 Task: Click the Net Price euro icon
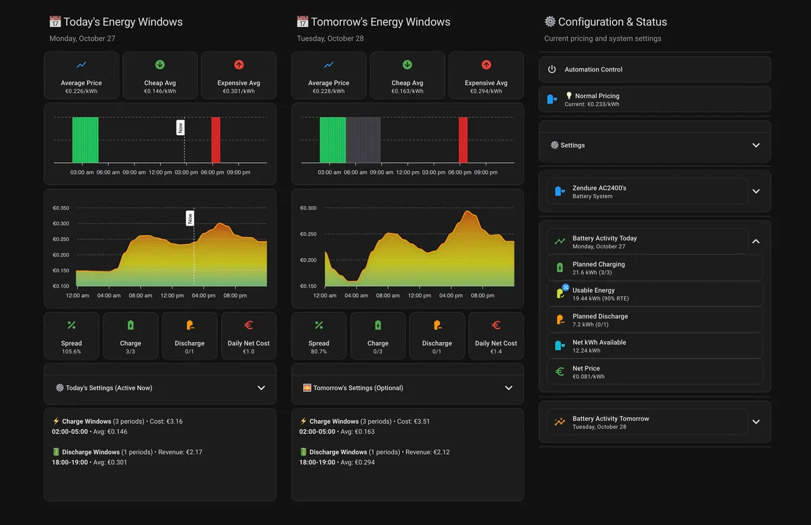click(560, 372)
